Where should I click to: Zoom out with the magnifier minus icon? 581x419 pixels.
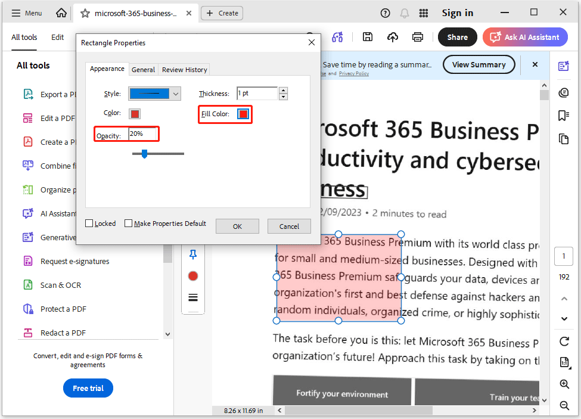pyautogui.click(x=564, y=406)
